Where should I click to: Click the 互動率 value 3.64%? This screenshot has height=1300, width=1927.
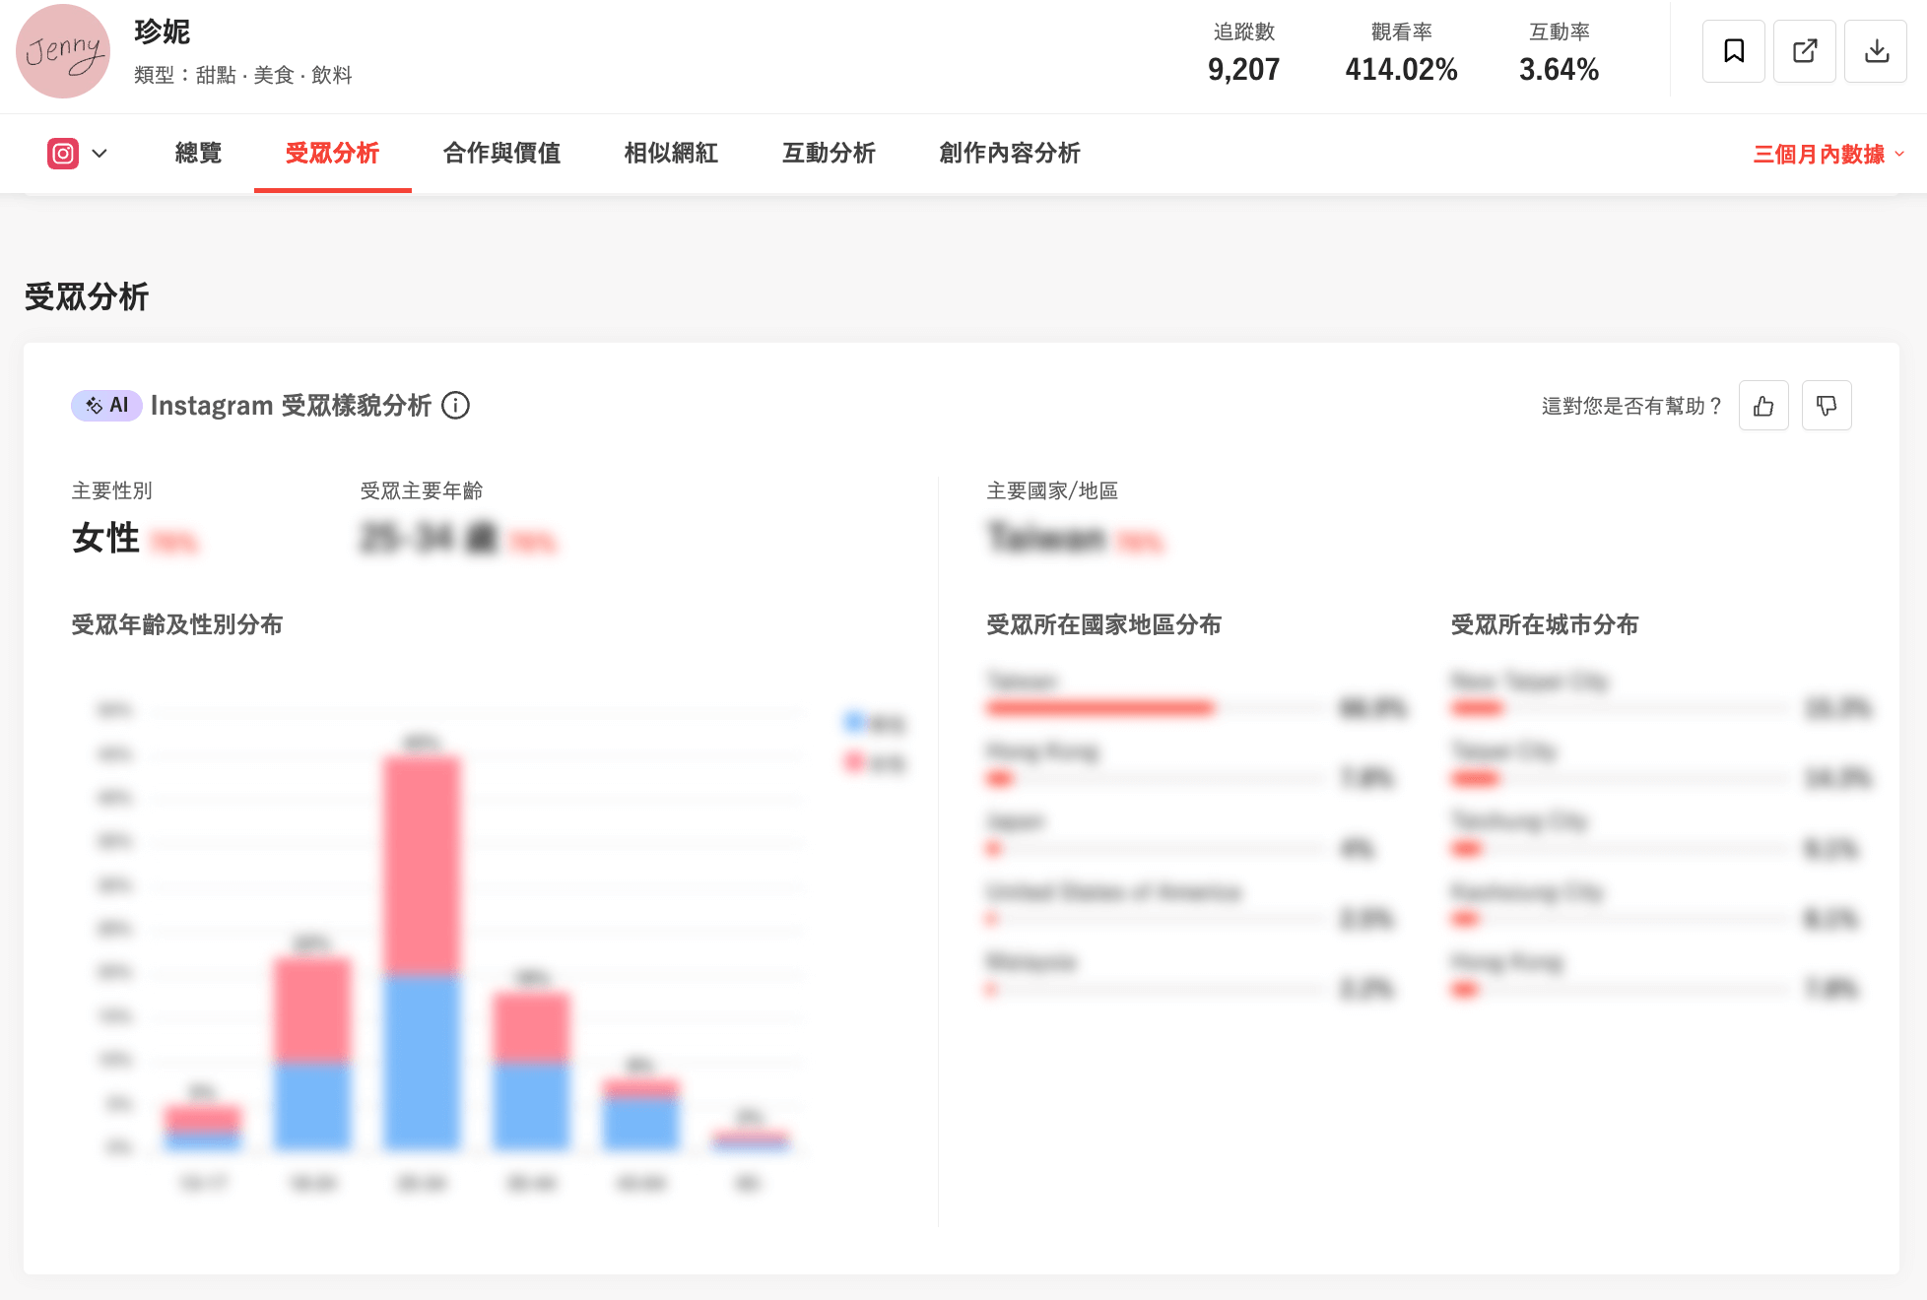pyautogui.click(x=1559, y=69)
